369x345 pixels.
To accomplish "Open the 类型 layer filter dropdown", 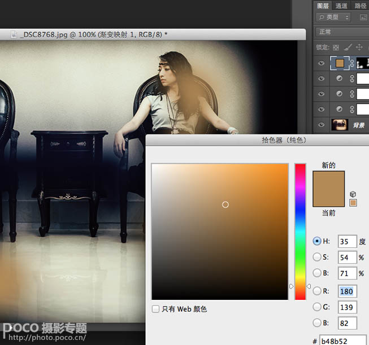I will pyautogui.click(x=333, y=18).
